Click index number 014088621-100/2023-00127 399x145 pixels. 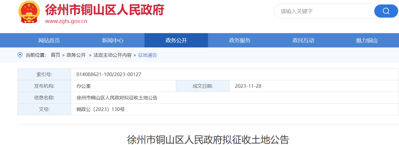(x=109, y=74)
